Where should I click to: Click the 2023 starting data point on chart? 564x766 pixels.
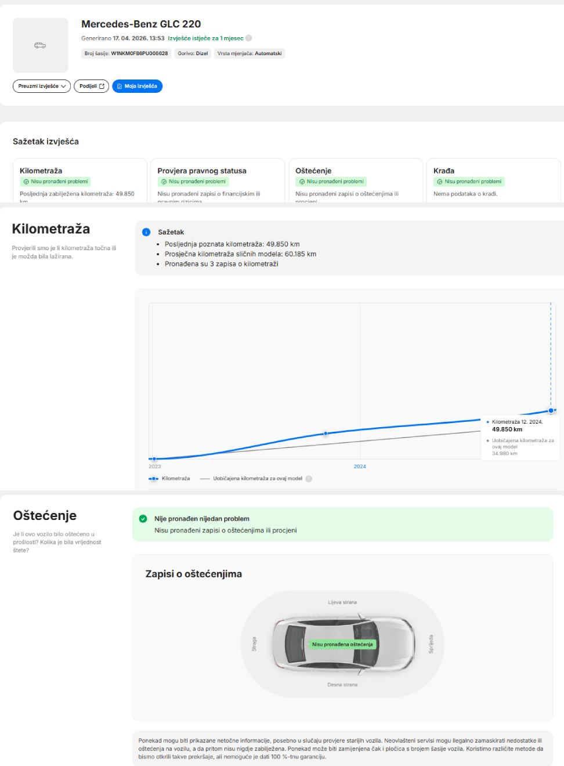click(x=154, y=459)
